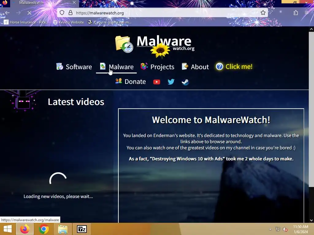The image size is (314, 235).
Task: Open a new tab with plus button
Action: [84, 3]
